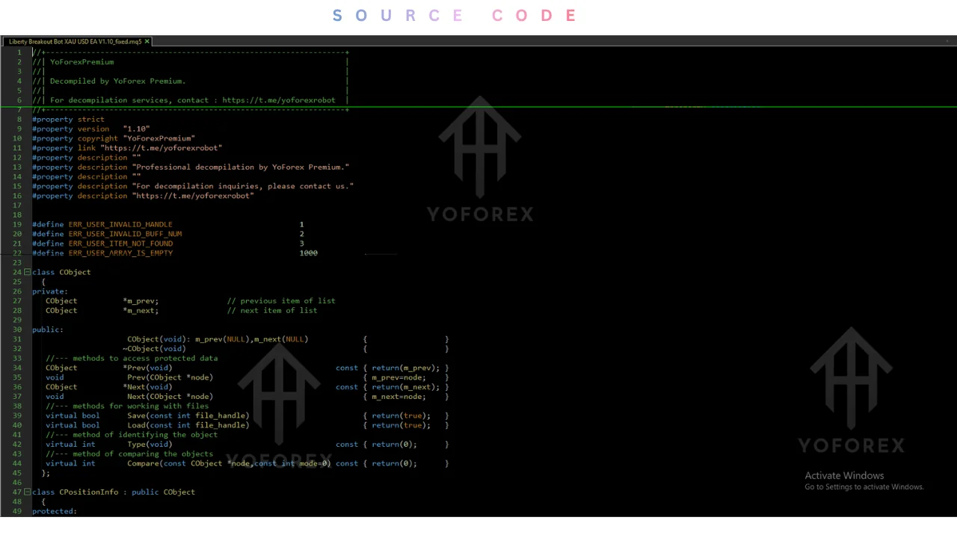Screen dimensions: 957x538
Task: Collapse the CObject class fold marker
Action: [27, 272]
